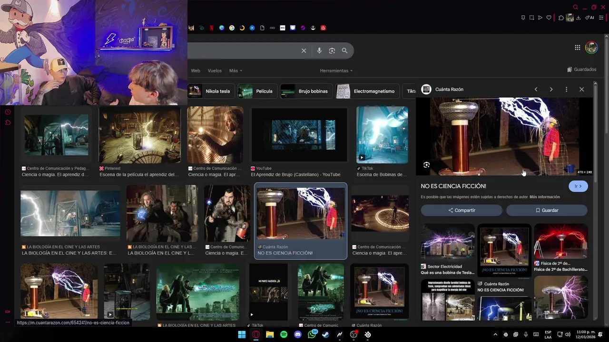The height and width of the screenshot is (342, 609).
Task: Open the Google bookmark icon
Action: tap(232, 28)
